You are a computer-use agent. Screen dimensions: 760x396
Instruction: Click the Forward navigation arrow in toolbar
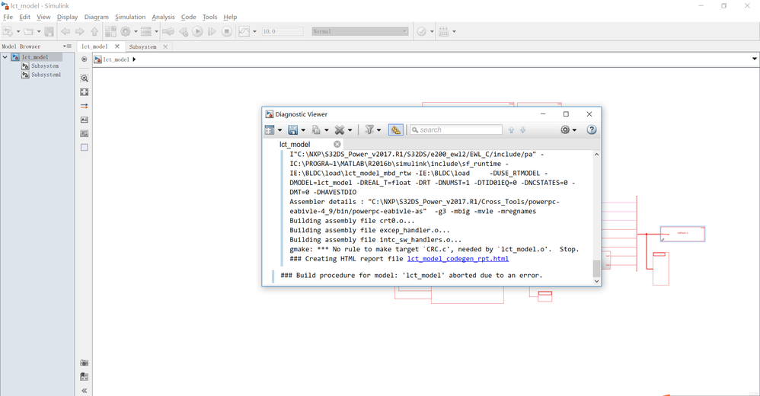coord(80,31)
